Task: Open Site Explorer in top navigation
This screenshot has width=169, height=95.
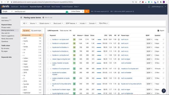Action: [x=24, y=7]
